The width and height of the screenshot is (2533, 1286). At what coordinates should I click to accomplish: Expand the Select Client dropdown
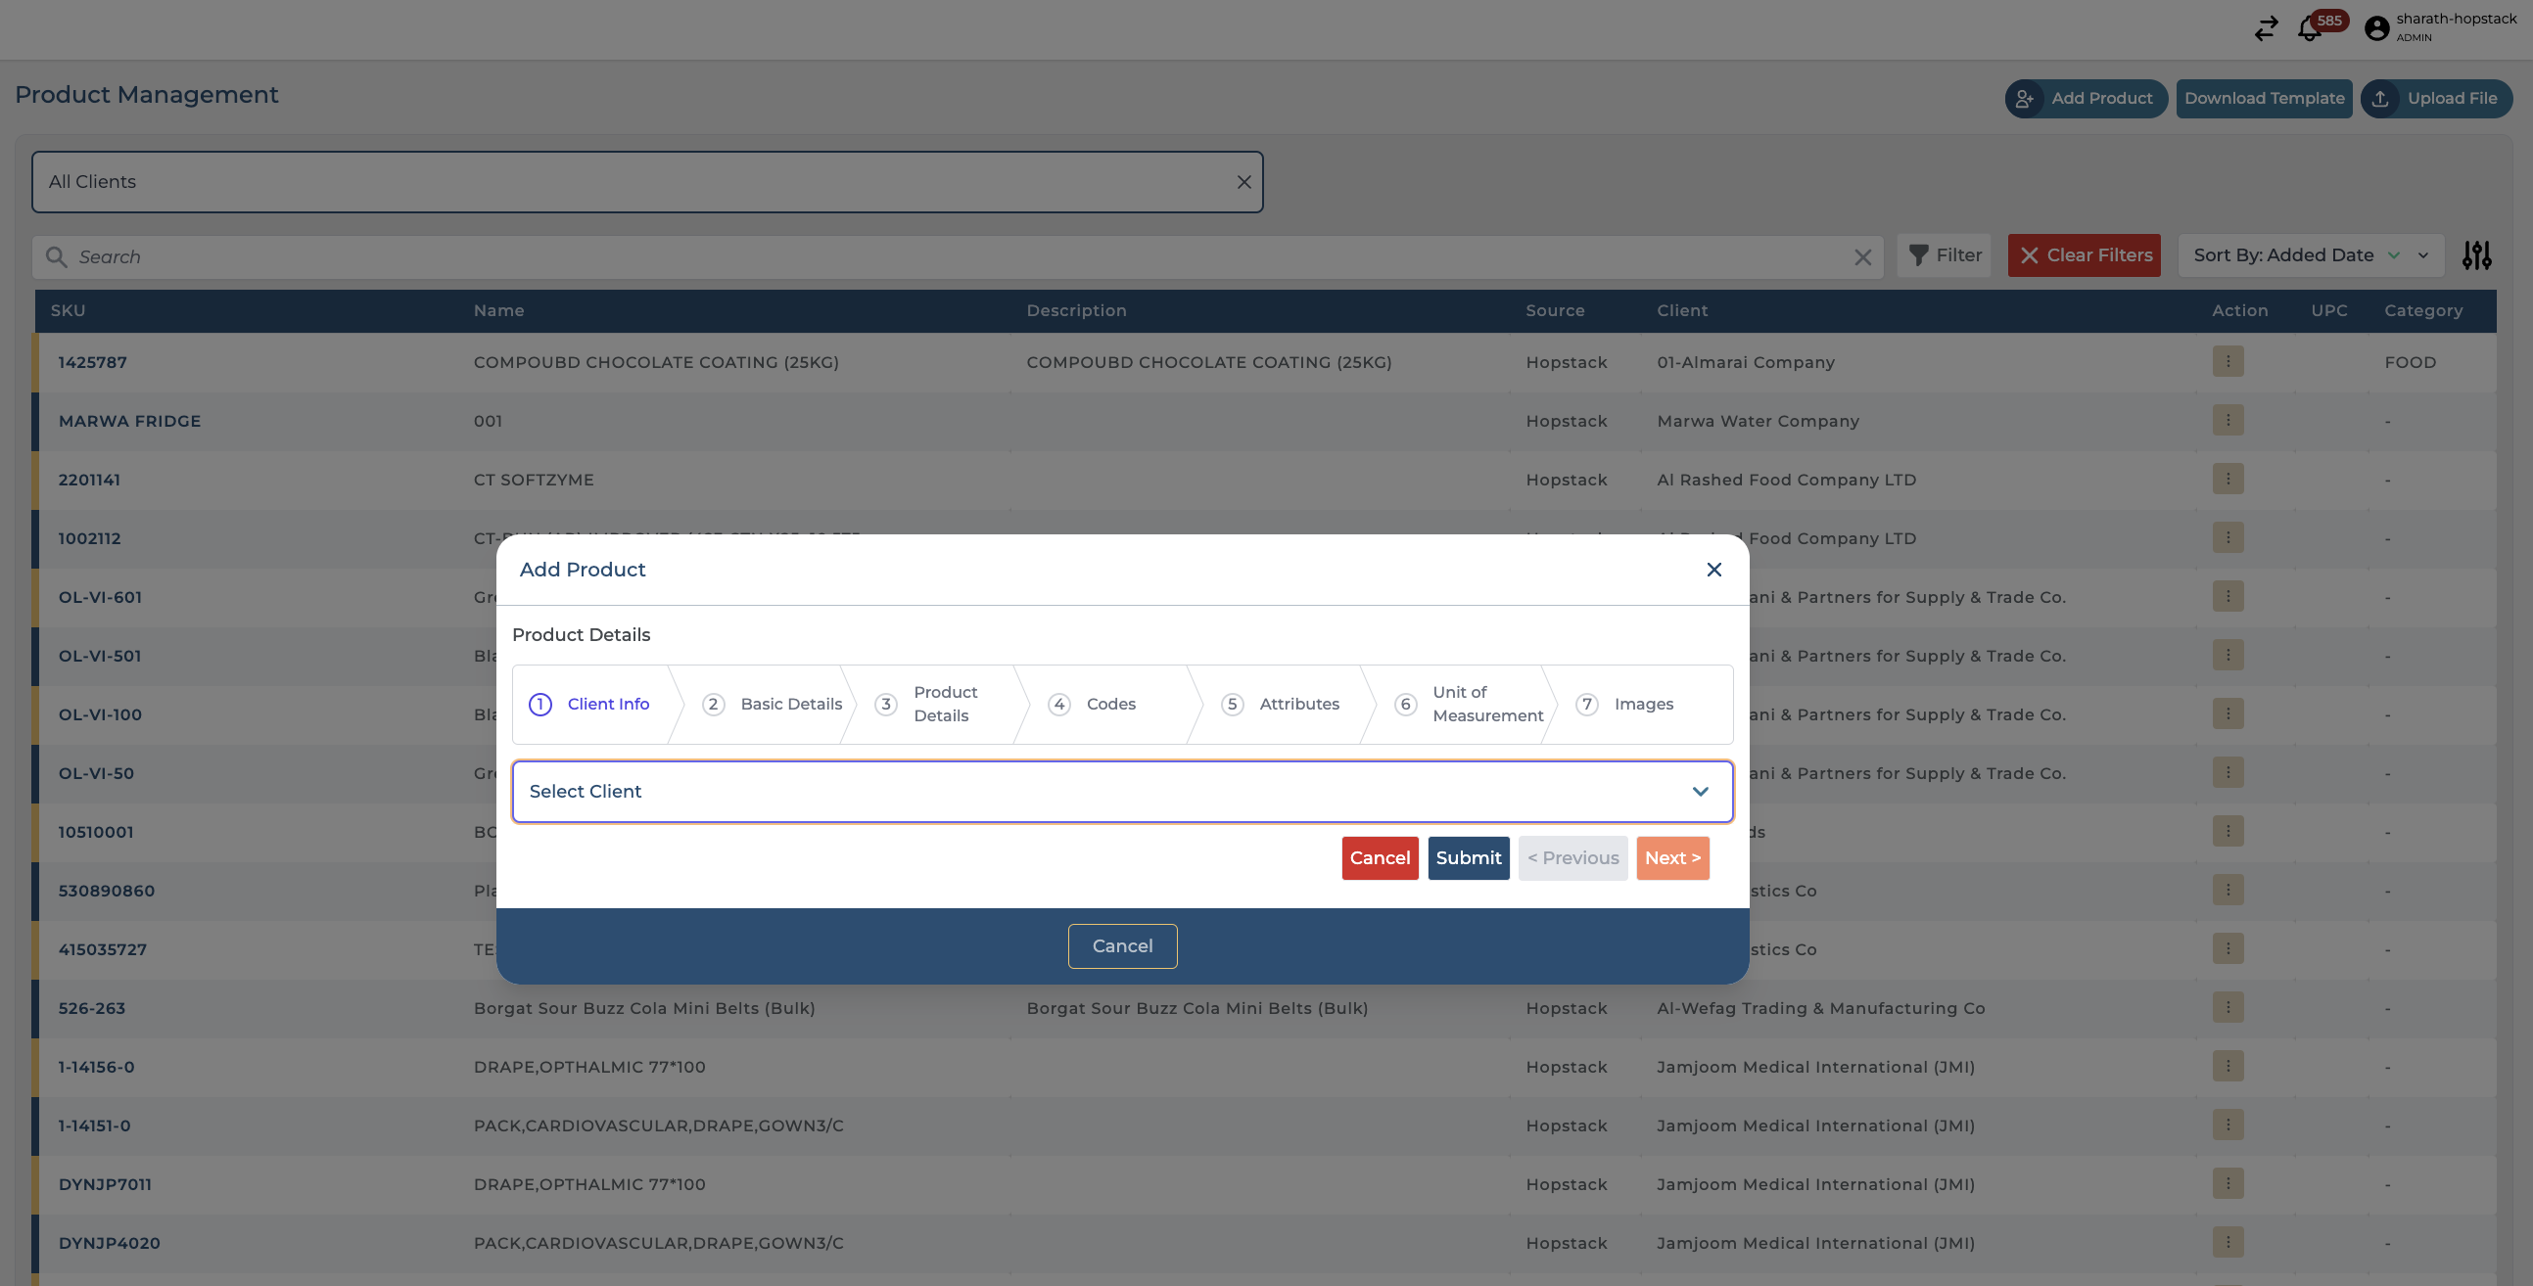point(1122,792)
